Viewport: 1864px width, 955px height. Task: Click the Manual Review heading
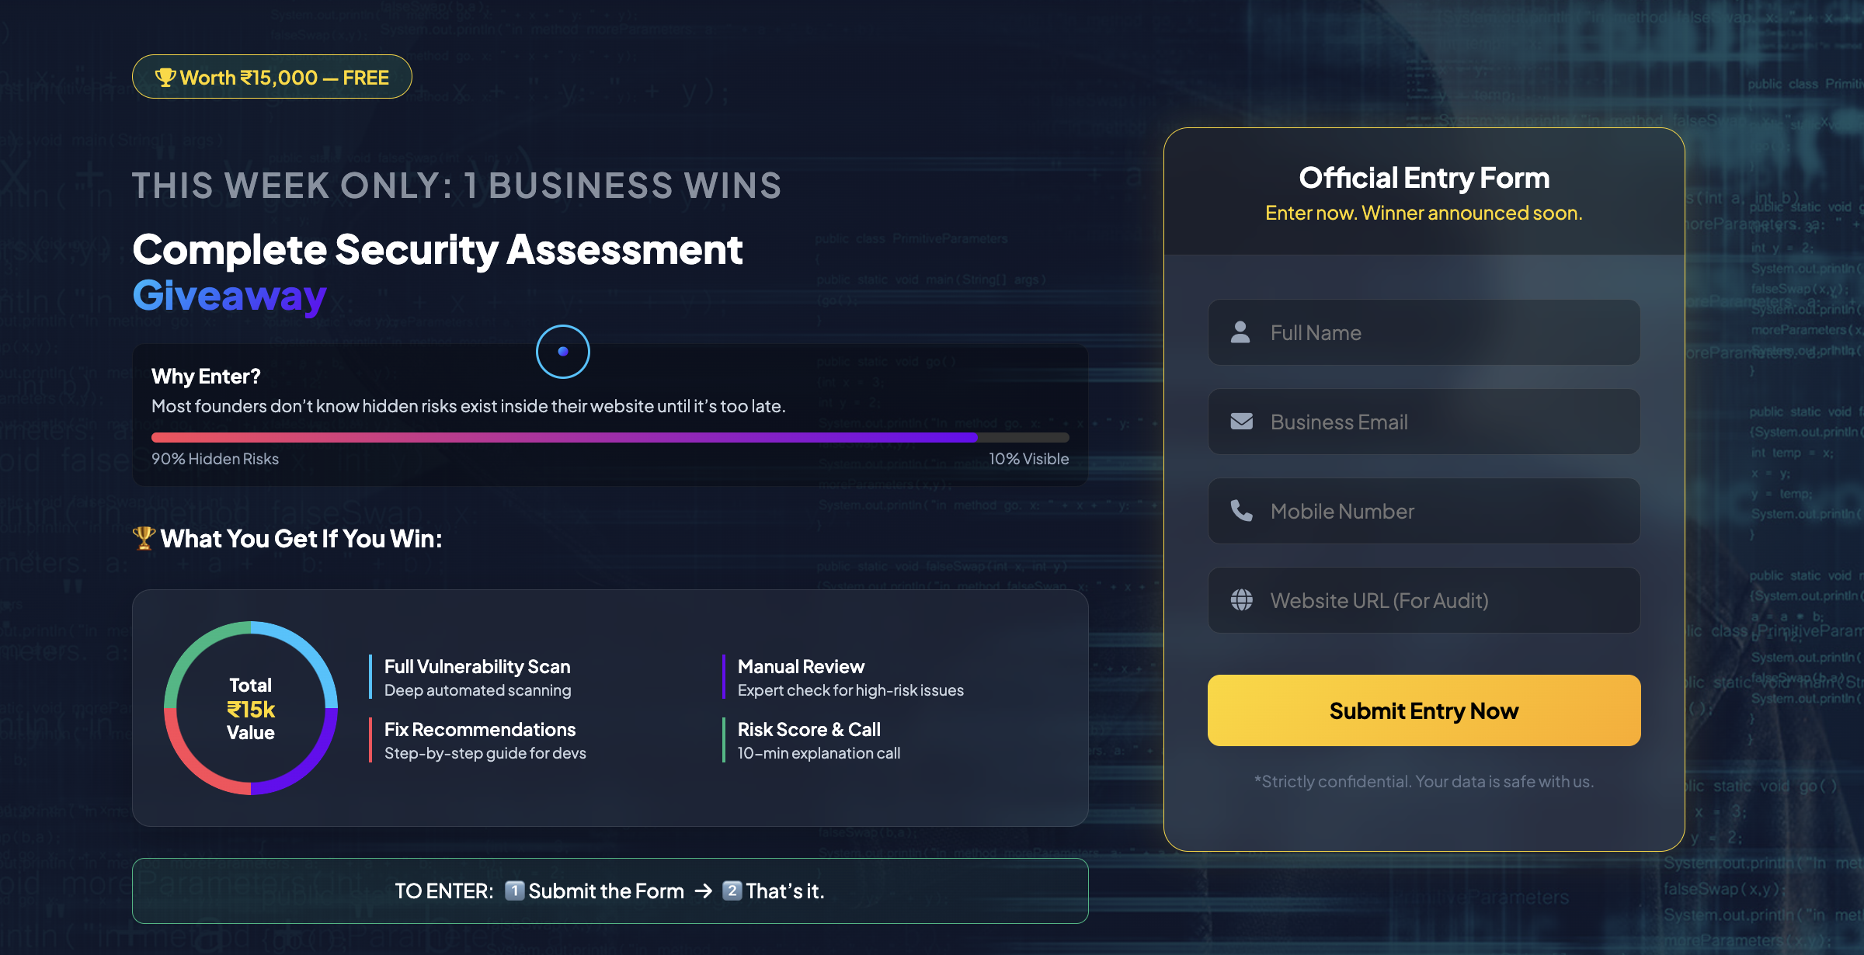[801, 666]
